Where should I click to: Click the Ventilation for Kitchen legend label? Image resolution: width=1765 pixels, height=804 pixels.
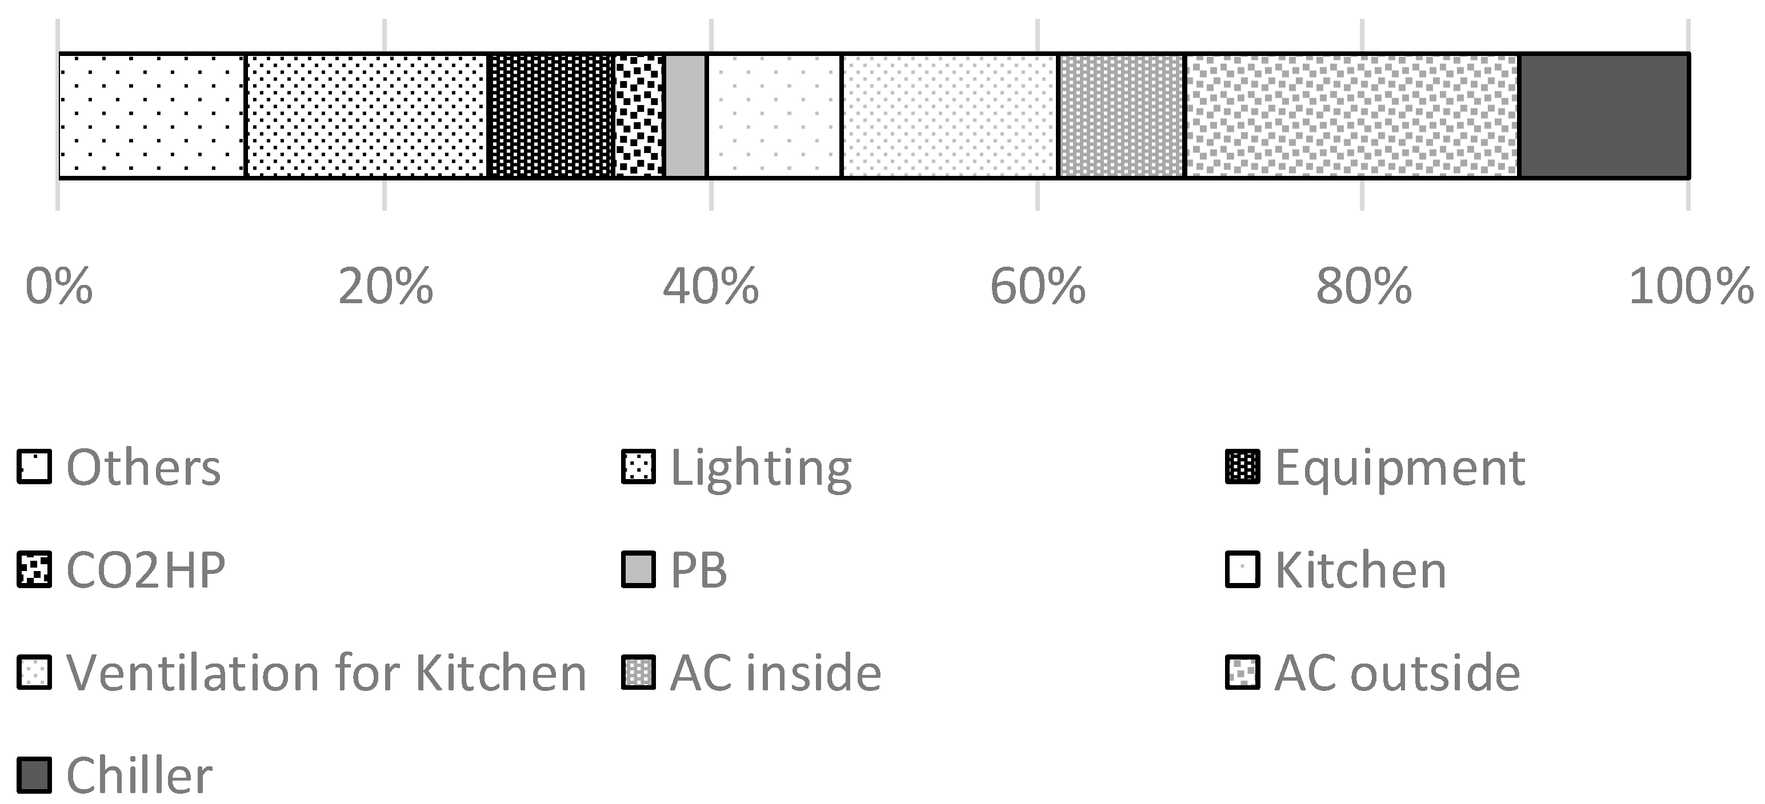pos(326,673)
